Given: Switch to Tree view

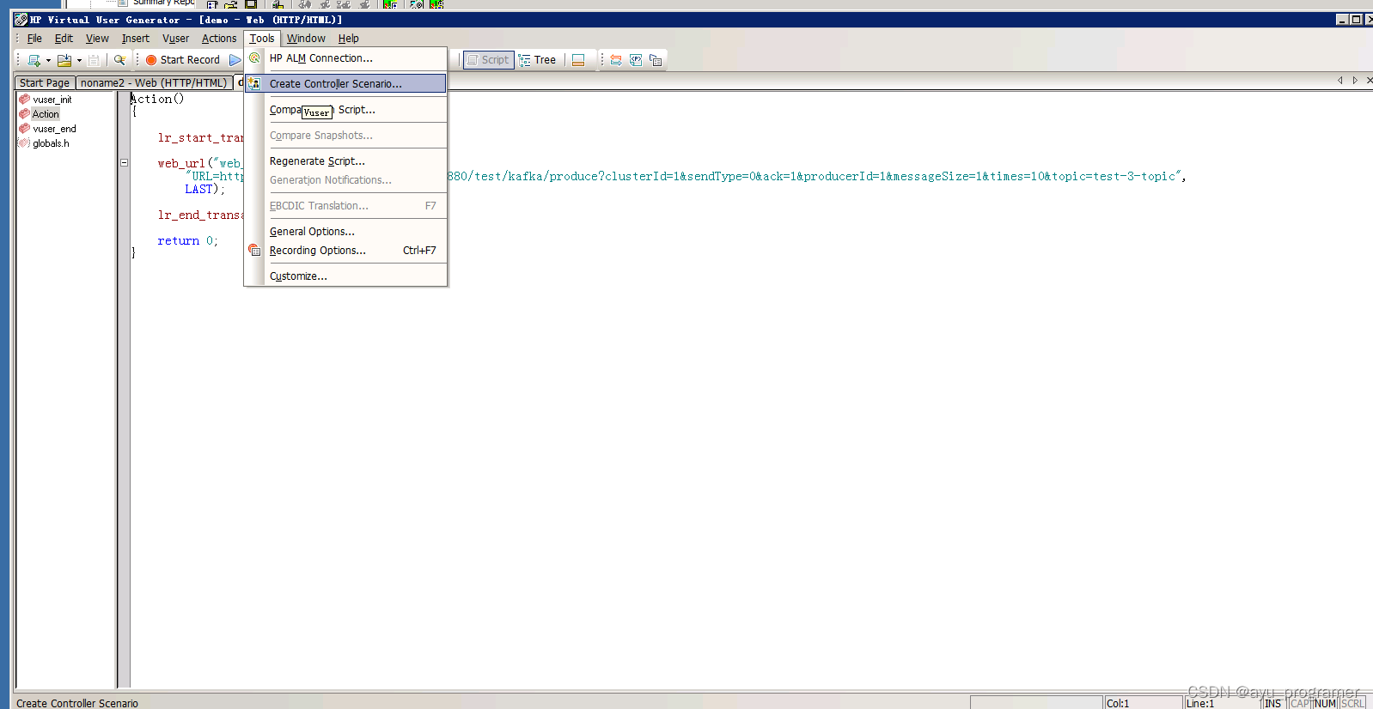Looking at the screenshot, I should pyautogui.click(x=538, y=60).
